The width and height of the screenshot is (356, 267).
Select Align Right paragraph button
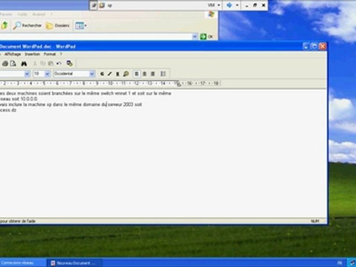[153, 74]
